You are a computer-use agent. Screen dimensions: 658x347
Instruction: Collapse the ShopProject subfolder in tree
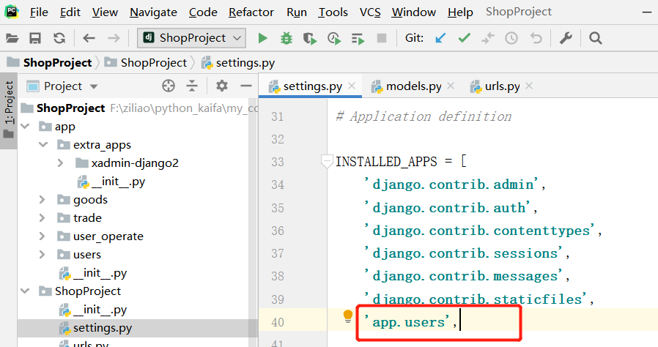[25, 291]
